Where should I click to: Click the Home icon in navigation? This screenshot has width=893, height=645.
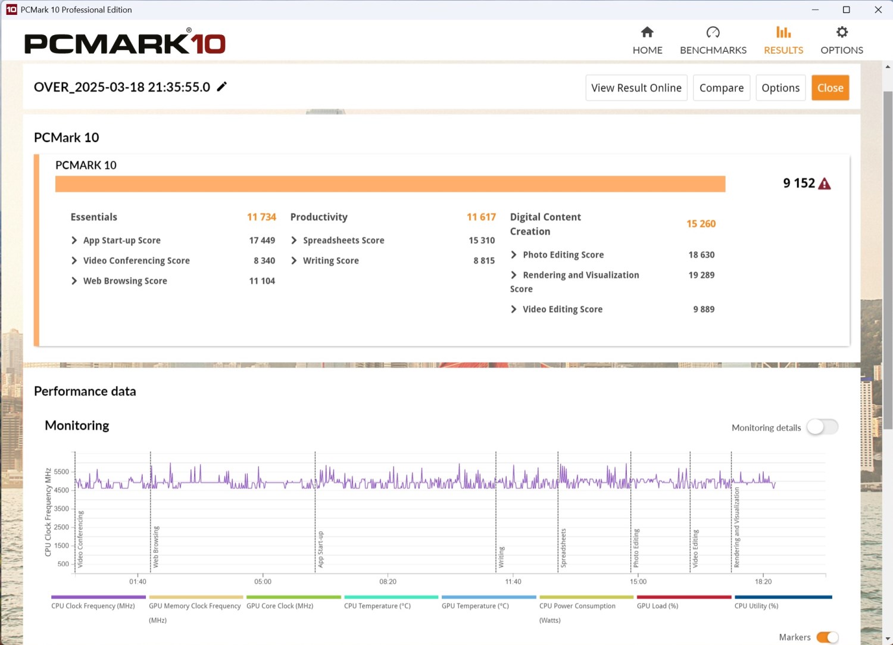coord(647,32)
